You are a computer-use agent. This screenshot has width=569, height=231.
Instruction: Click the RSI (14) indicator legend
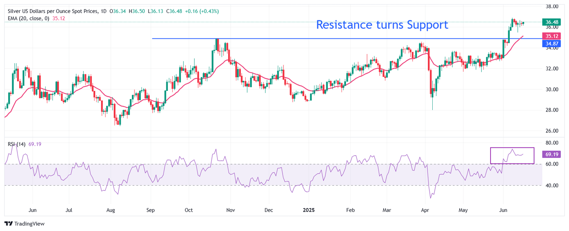pos(17,144)
